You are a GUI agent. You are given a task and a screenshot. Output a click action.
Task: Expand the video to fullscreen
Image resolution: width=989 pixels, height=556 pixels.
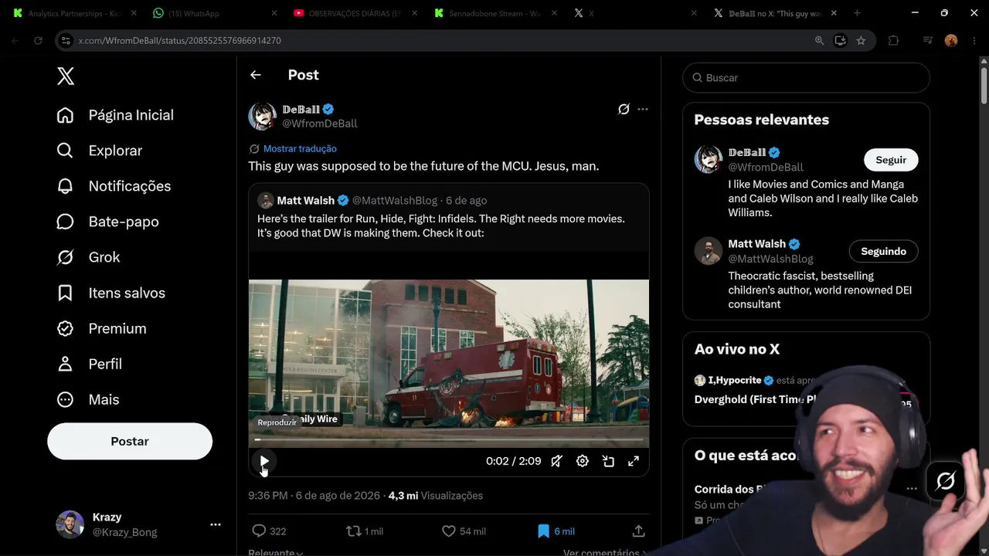(634, 461)
